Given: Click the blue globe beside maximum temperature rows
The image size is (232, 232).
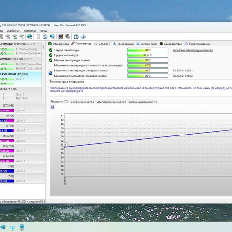Looking at the screenshot, I should (x=51, y=73).
